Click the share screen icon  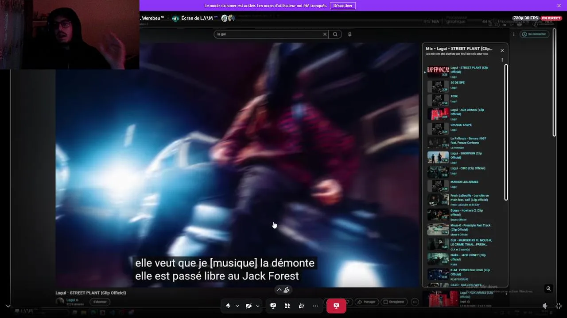[273, 306]
